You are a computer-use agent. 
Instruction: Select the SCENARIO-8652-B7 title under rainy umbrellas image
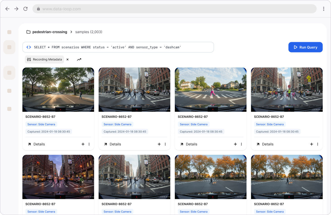coord(116,204)
